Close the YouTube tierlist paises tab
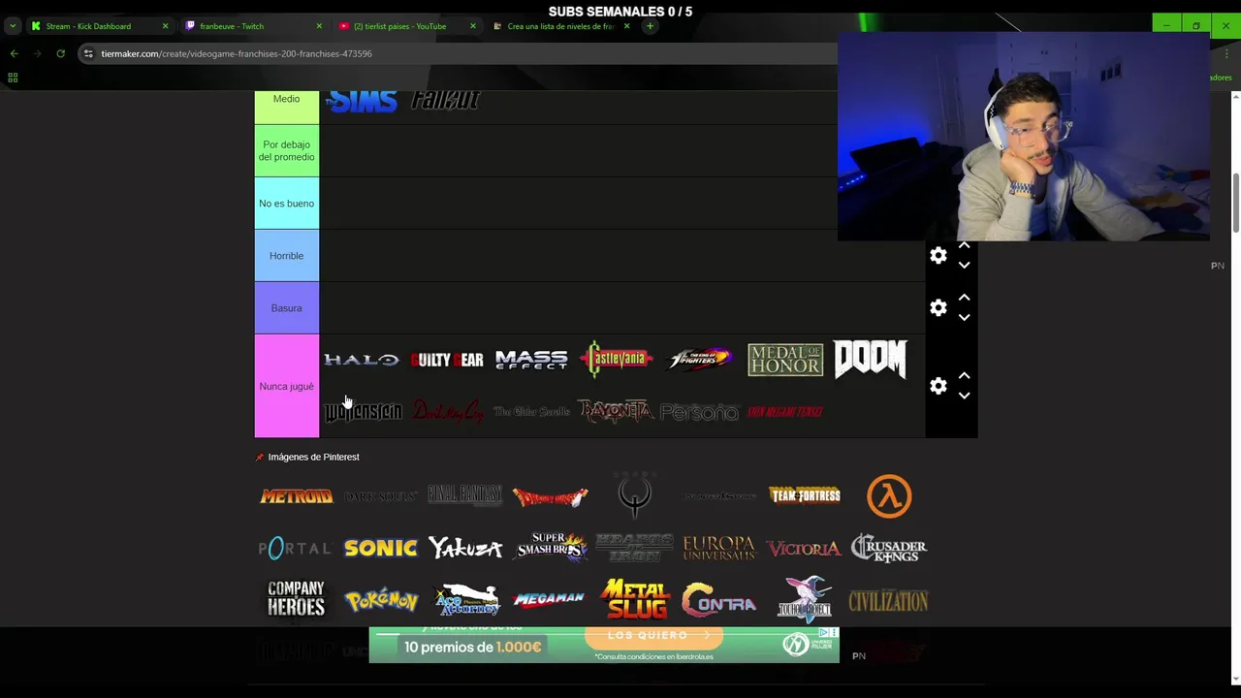Screen dimensions: 1241x698 coord(473,26)
